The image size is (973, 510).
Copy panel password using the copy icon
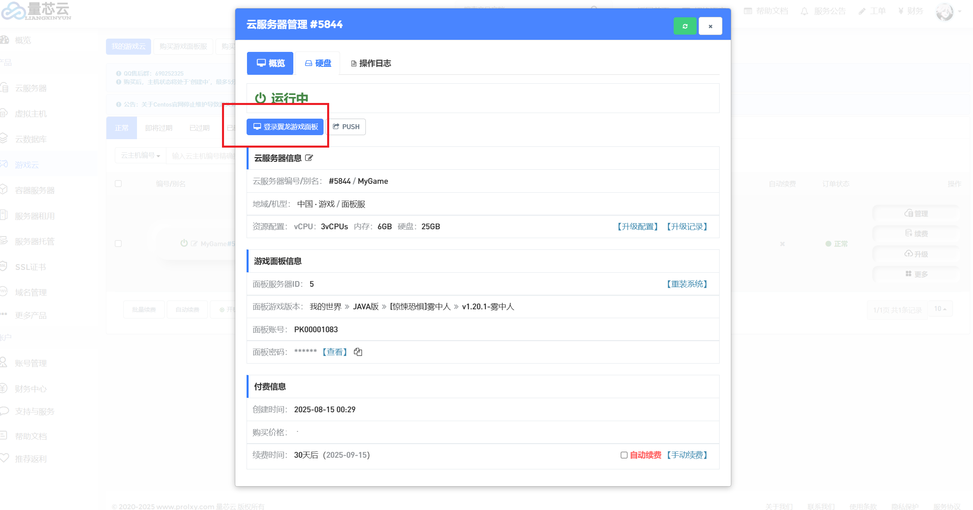[358, 352]
